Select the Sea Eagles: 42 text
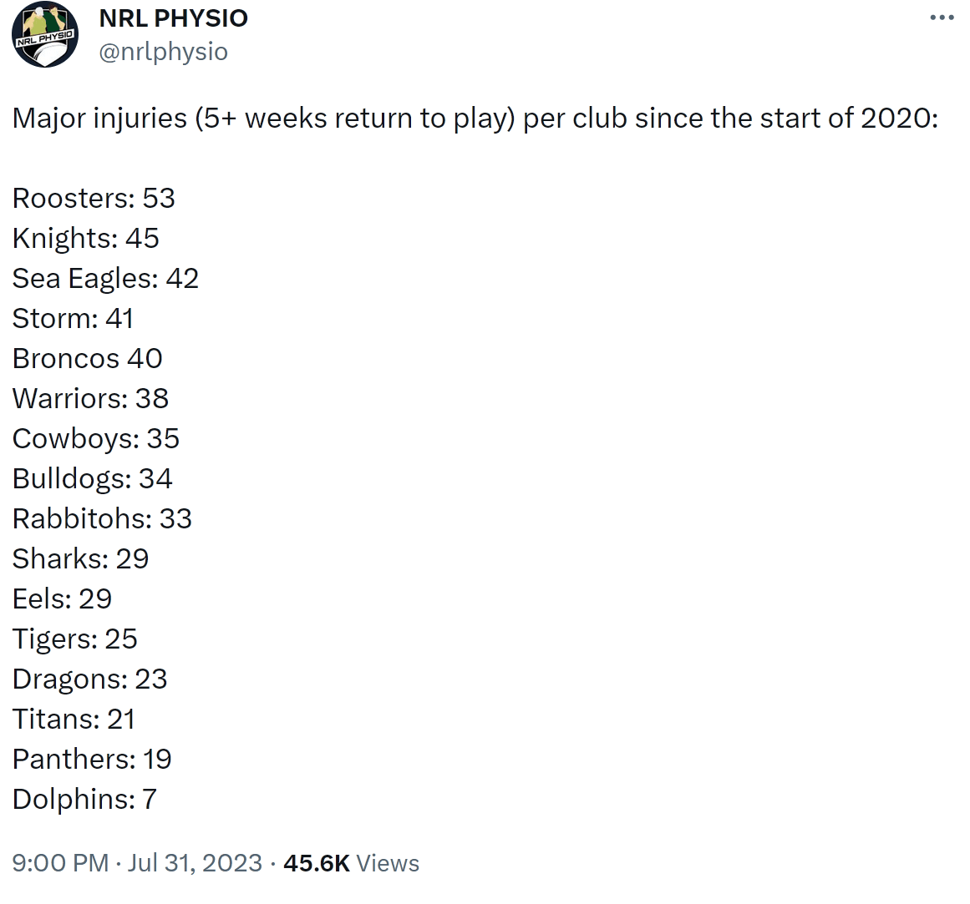 tap(106, 279)
